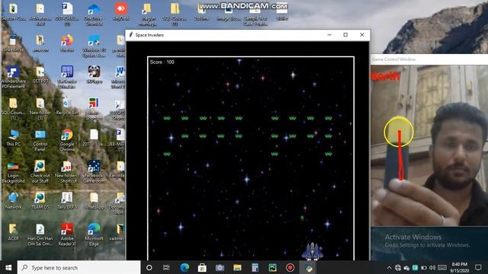The height and width of the screenshot is (274, 488).
Task: Maximize the Space Invaders window
Action: (345, 35)
